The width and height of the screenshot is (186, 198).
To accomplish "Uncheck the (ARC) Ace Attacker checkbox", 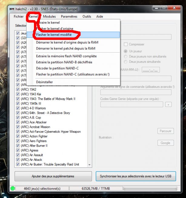I will (18, 122).
